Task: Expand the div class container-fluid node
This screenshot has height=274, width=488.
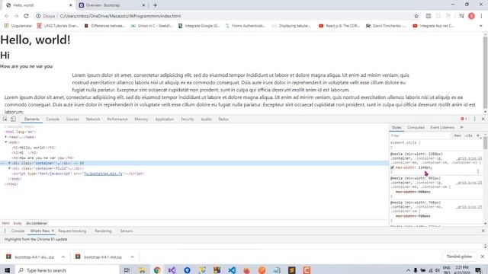Action: click(9, 168)
